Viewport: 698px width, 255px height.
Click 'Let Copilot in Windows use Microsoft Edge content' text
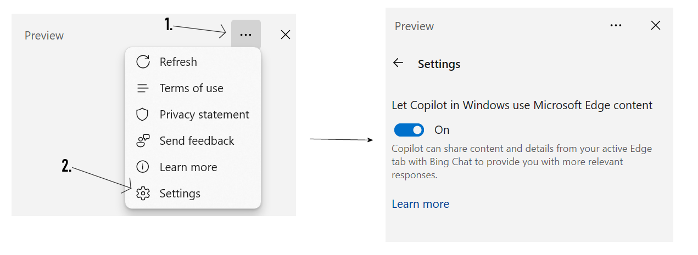tap(522, 105)
